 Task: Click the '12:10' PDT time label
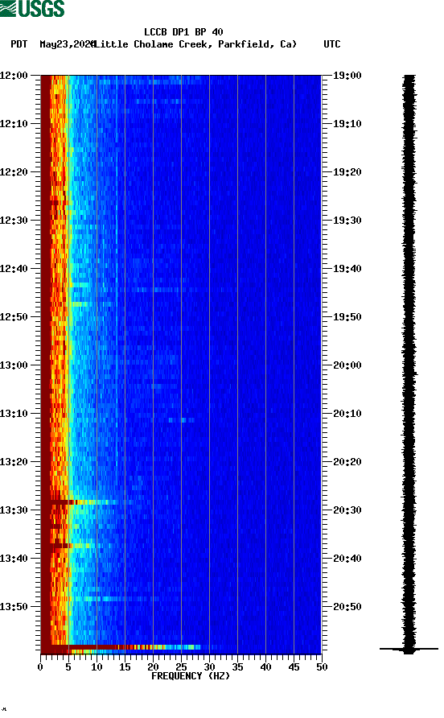click(x=14, y=124)
